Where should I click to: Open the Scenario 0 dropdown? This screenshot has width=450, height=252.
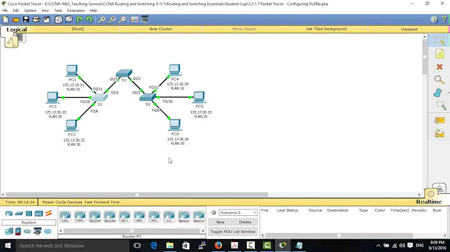pos(238,213)
